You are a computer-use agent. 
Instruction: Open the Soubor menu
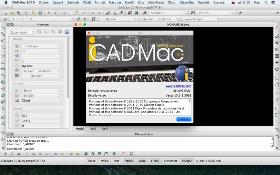(43, 2)
